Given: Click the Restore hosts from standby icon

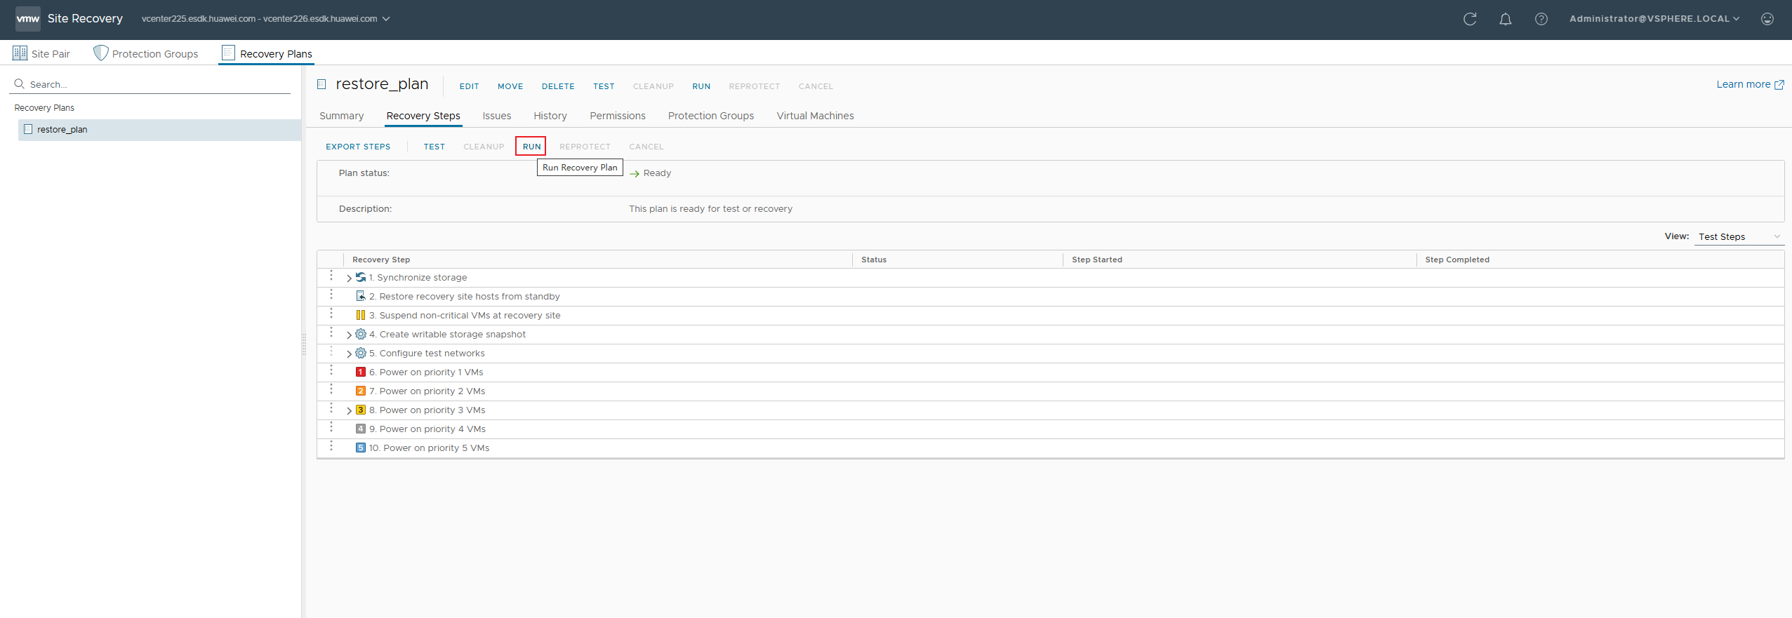Looking at the screenshot, I should point(361,296).
